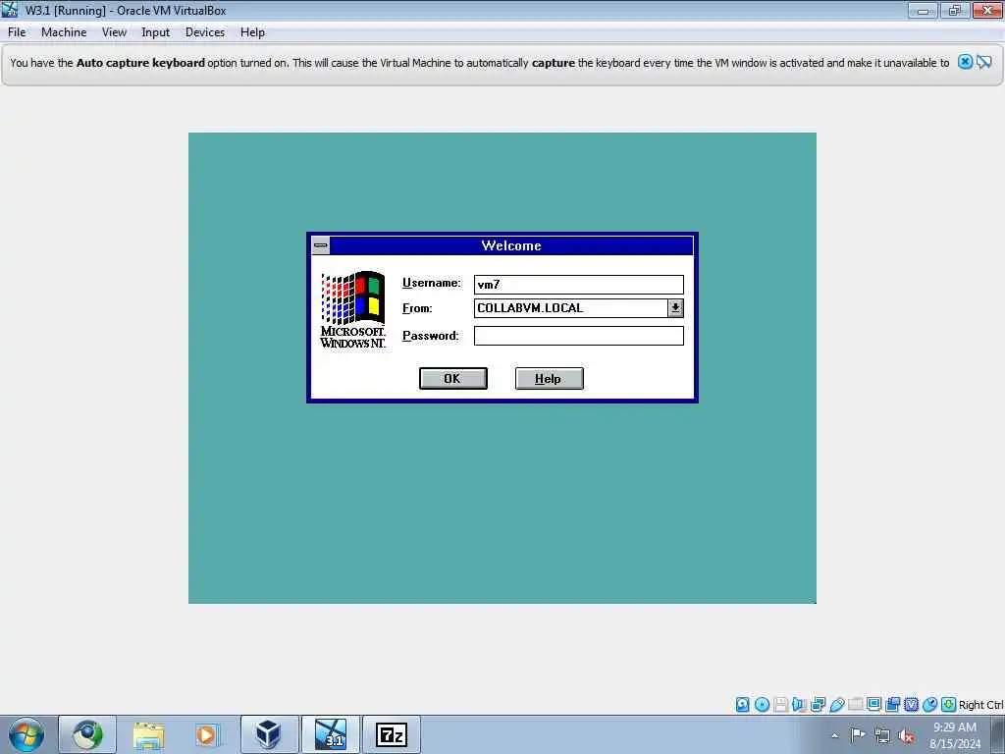Open 7-Zip from the taskbar

click(x=391, y=734)
